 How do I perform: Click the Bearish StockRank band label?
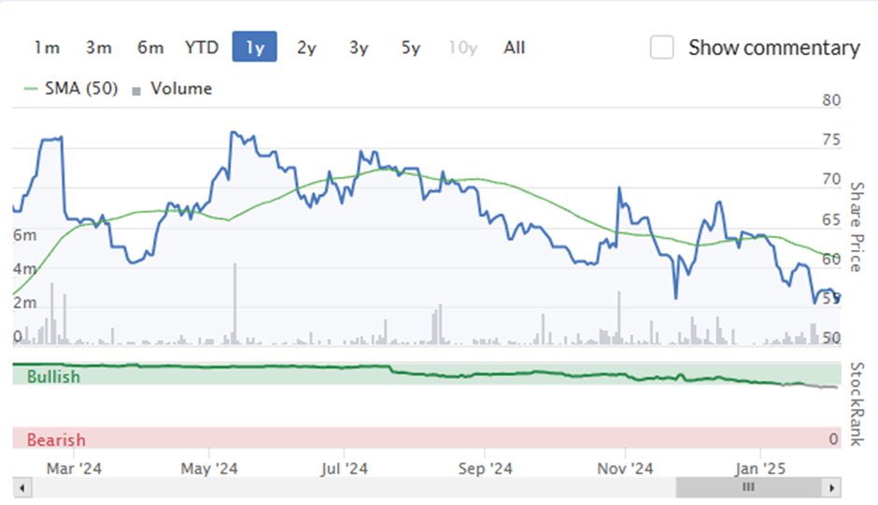[56, 440]
